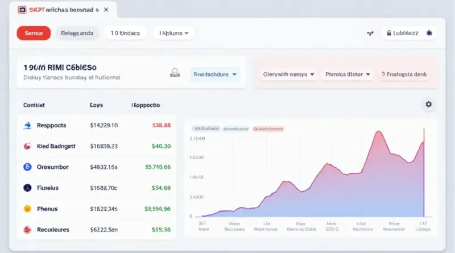The image size is (455, 253).
Task: Click the send arrow icon in header
Action: 370,34
